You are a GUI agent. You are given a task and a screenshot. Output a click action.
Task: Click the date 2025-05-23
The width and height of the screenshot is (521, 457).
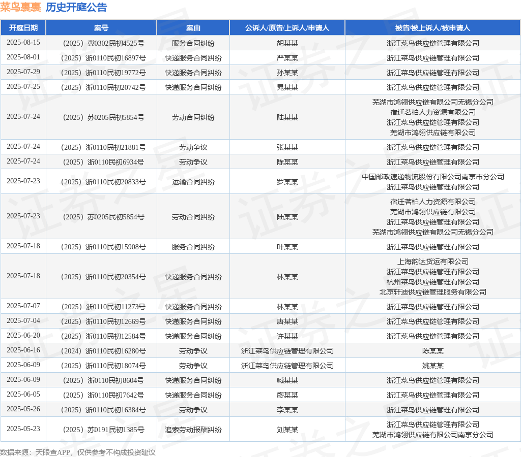23,429
